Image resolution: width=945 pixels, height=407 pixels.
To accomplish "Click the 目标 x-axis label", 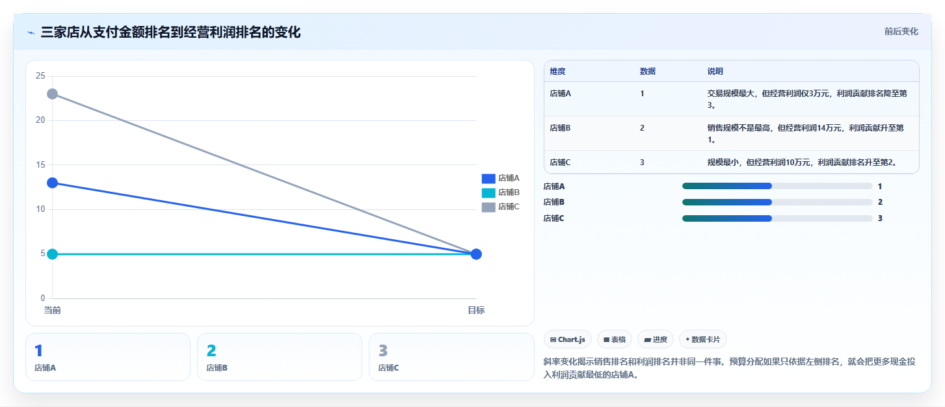I will click(476, 310).
